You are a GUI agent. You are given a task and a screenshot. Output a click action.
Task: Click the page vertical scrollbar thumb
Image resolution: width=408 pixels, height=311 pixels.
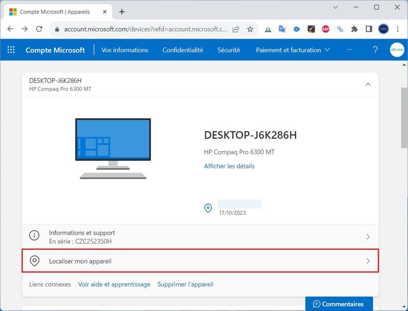(404, 118)
